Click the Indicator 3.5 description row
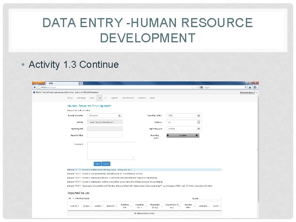The image size is (296, 222). click(x=140, y=186)
